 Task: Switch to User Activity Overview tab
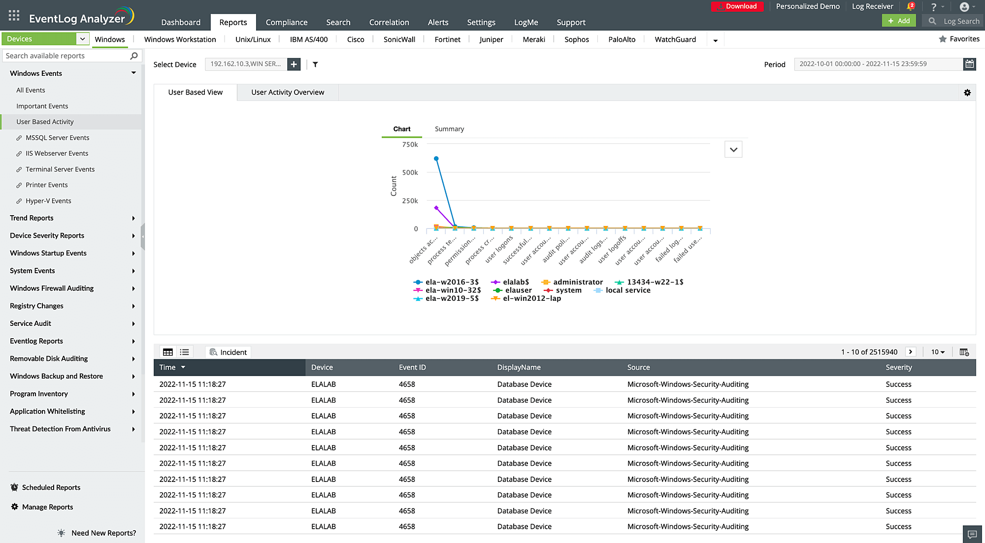click(x=288, y=93)
